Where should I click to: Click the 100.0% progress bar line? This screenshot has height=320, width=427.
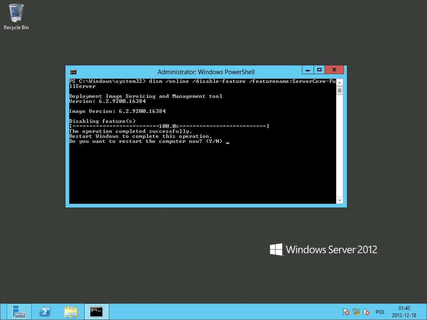coord(169,126)
